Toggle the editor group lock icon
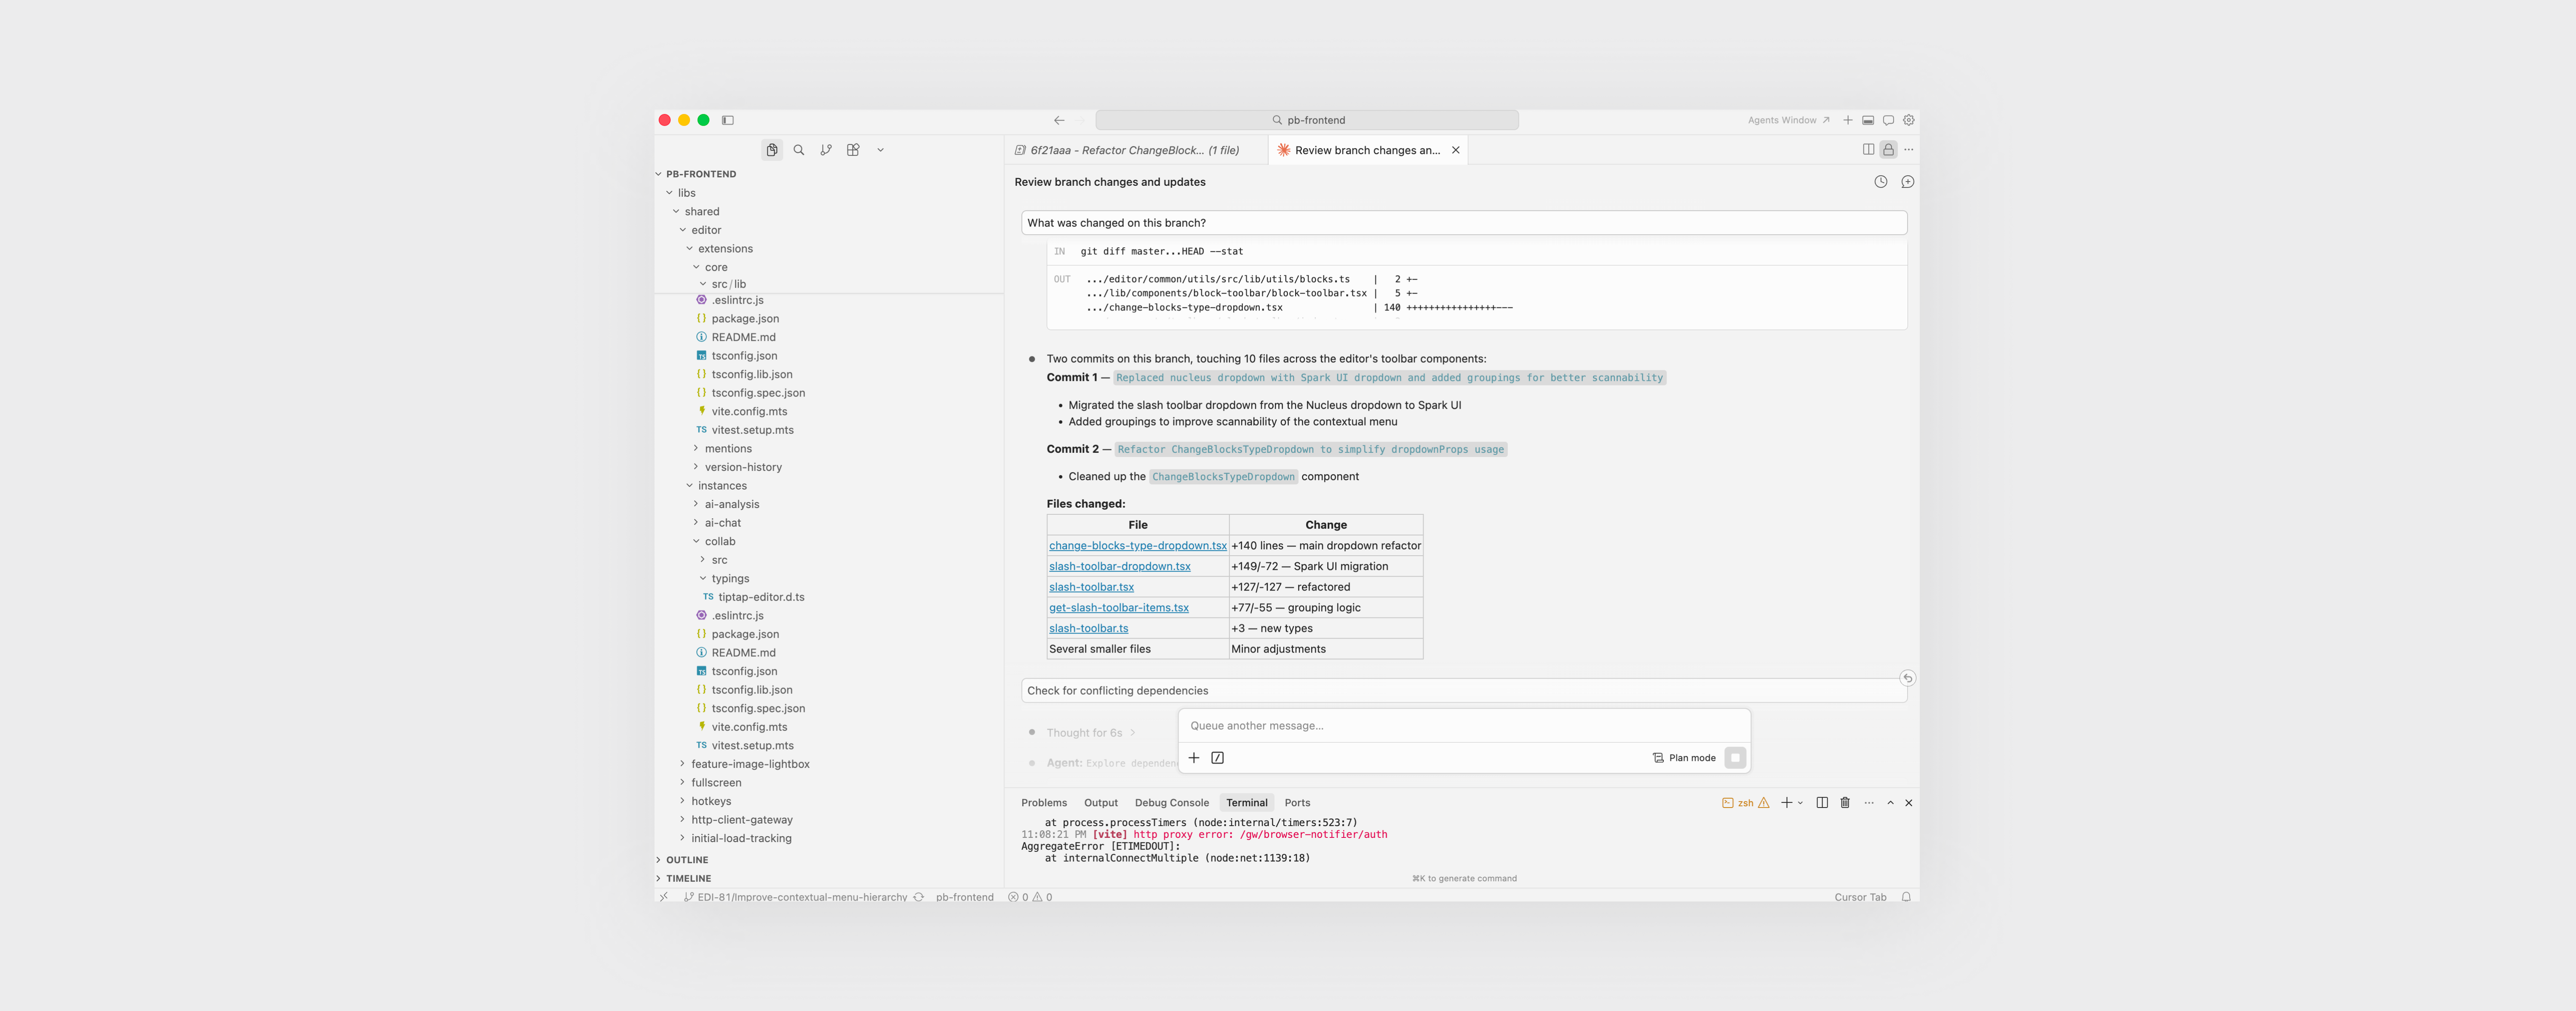Screen dimensions: 2576x1011 [1888, 149]
